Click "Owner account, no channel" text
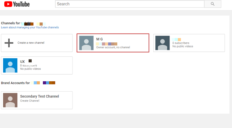This screenshot has width=232, height=128. 113,47
